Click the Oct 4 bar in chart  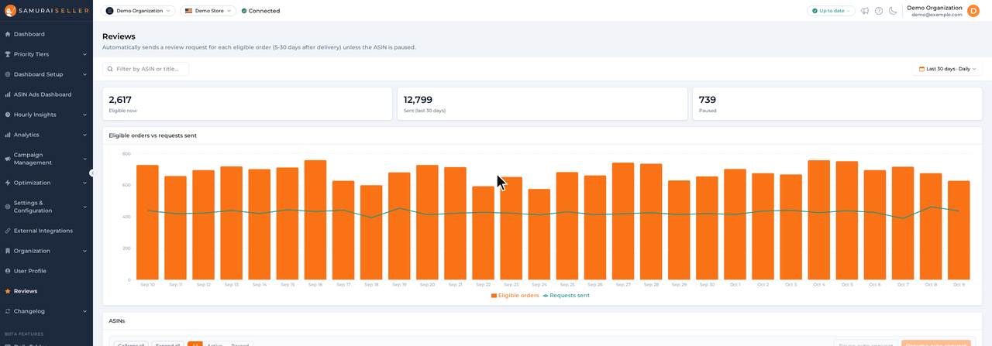(819, 220)
